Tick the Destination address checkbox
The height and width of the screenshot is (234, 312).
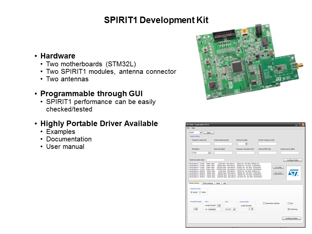point(264,203)
